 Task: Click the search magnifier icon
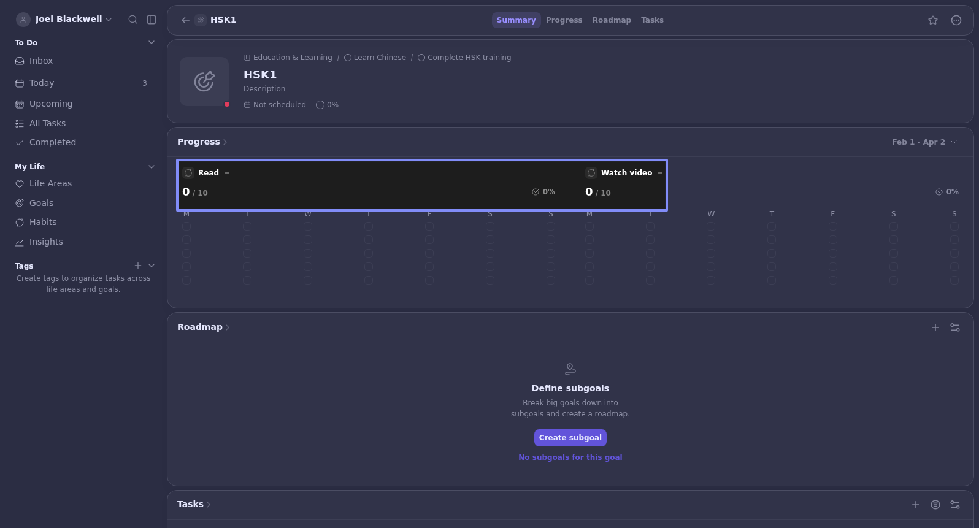click(132, 20)
